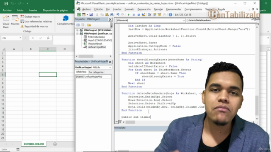
Task: Switch to Excel view icon in VBA toolbar
Action: (79, 15)
